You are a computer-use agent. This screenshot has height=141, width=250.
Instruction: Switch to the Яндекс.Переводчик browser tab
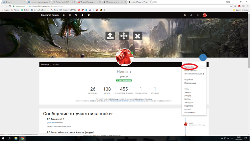tap(89, 2)
